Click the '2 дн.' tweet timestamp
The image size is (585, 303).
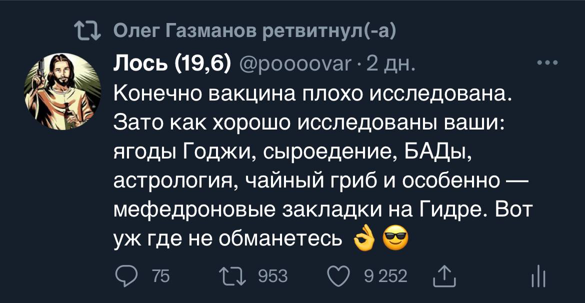pyautogui.click(x=388, y=65)
